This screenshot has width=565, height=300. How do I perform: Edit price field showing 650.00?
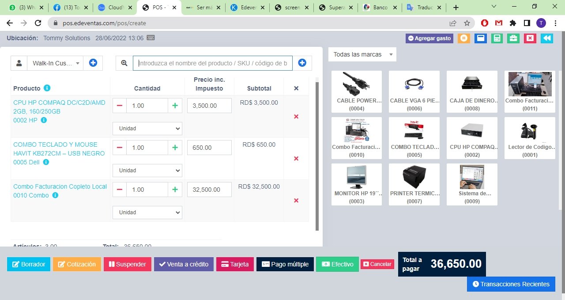tap(210, 148)
